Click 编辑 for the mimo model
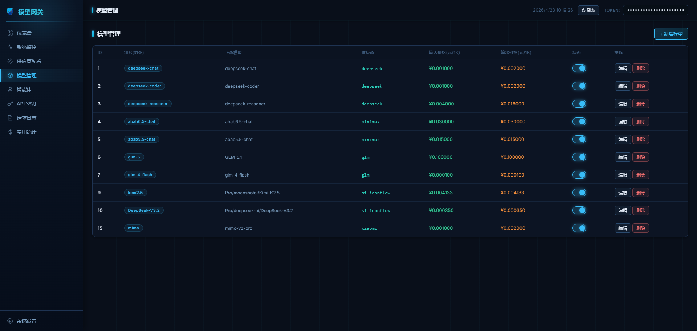This screenshot has width=697, height=331. (x=623, y=228)
